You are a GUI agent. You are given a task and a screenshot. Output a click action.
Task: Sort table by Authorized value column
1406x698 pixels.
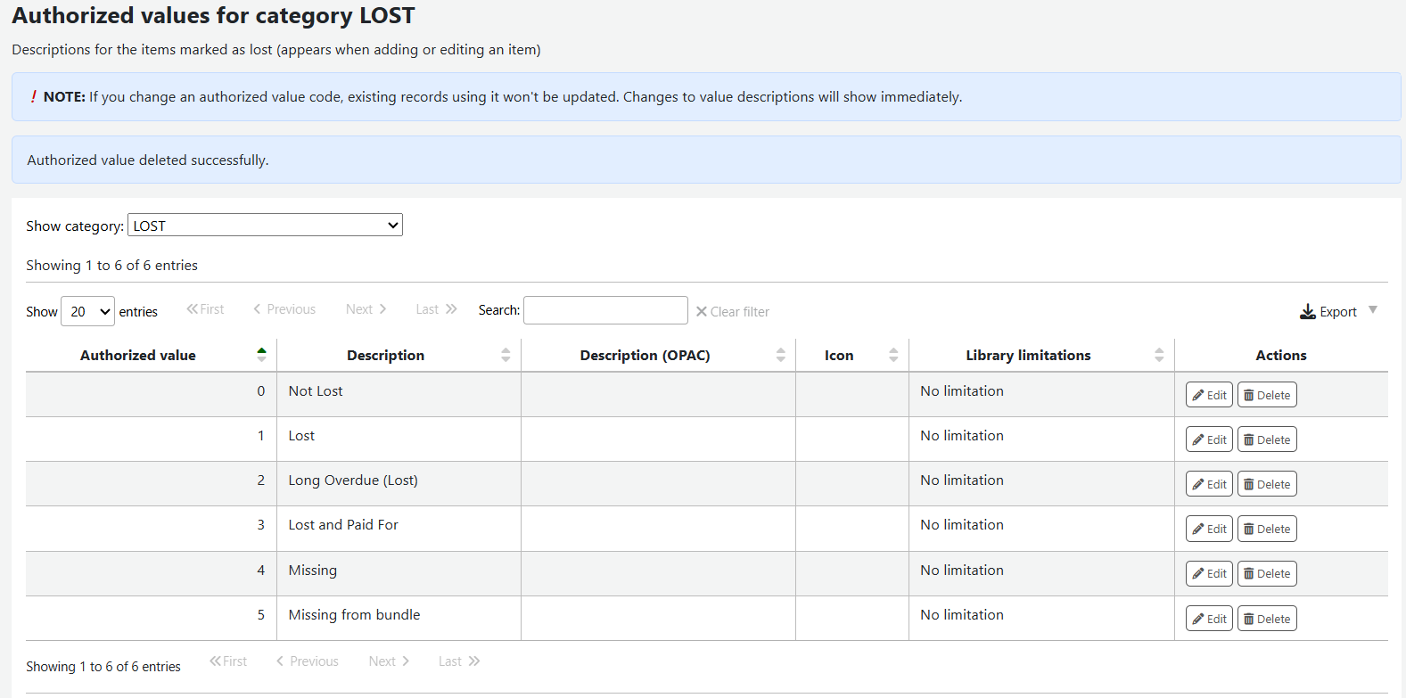click(138, 355)
